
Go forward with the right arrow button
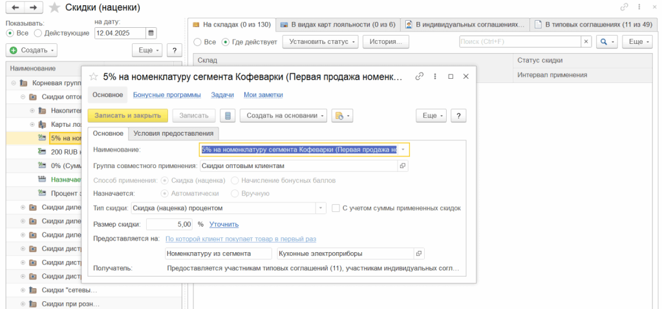(34, 7)
